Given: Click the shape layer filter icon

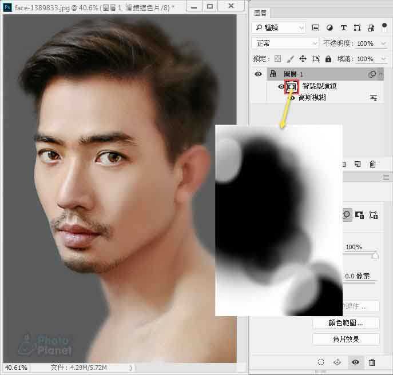Looking at the screenshot, I should pos(357,28).
